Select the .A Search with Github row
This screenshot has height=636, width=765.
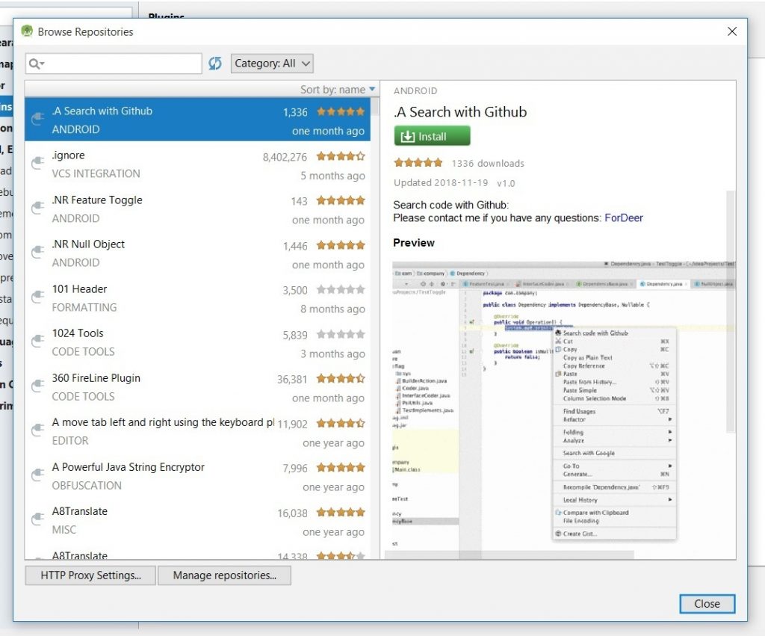coord(197,120)
